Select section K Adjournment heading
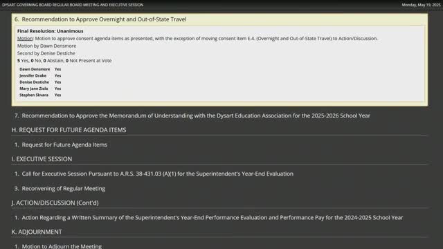443x249 pixels. pos(37,232)
